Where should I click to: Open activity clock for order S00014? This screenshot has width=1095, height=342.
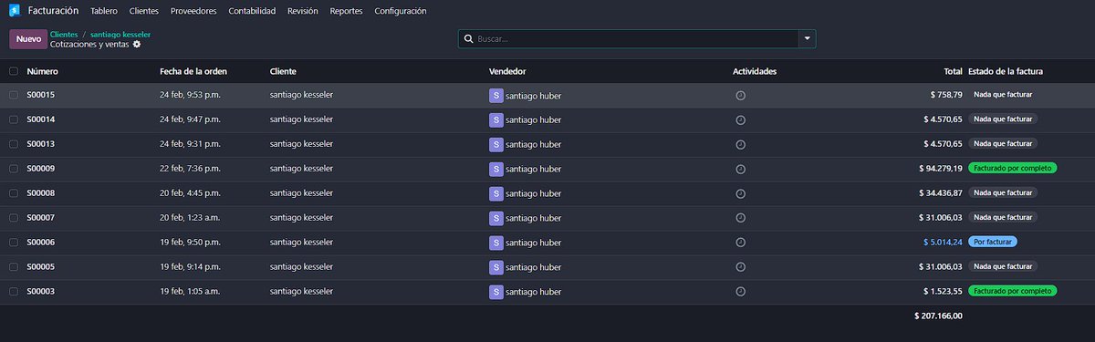tap(740, 119)
